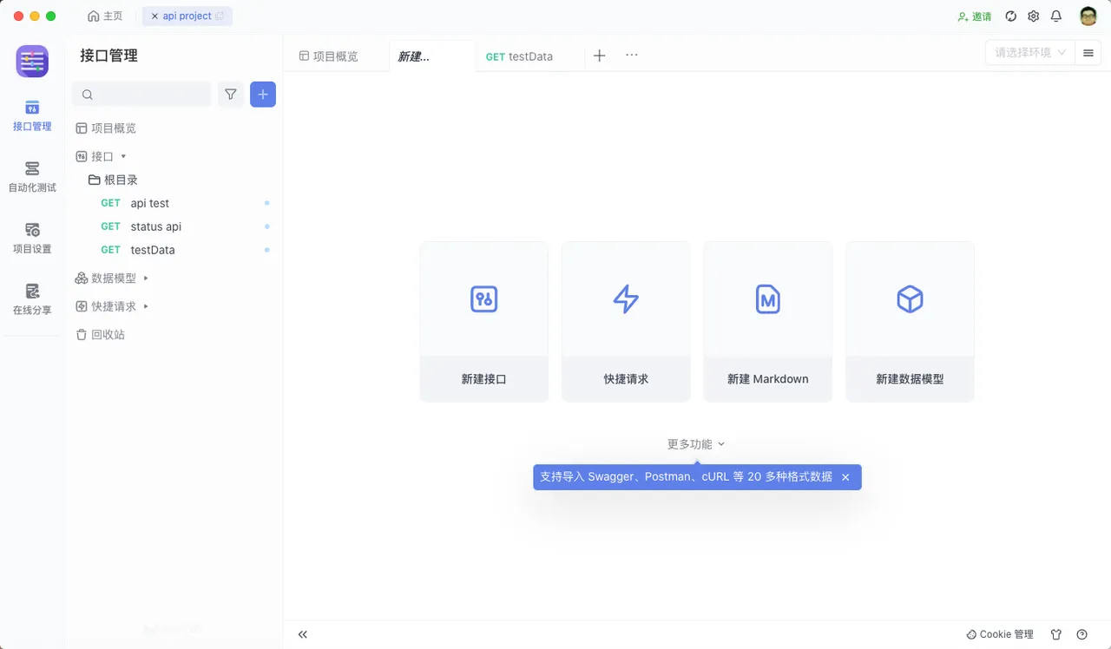Screen dimensions: 1111x649
Task: Click the hamburger menu icon beside environment selector
Action: (1088, 53)
